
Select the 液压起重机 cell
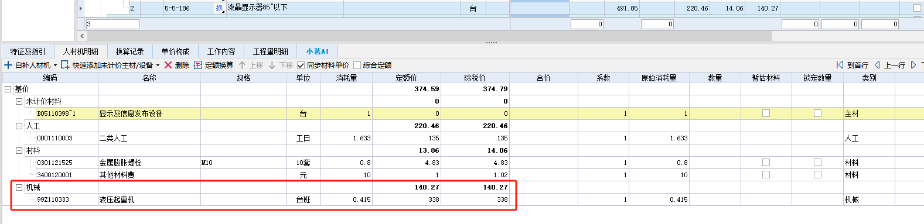click(149, 199)
